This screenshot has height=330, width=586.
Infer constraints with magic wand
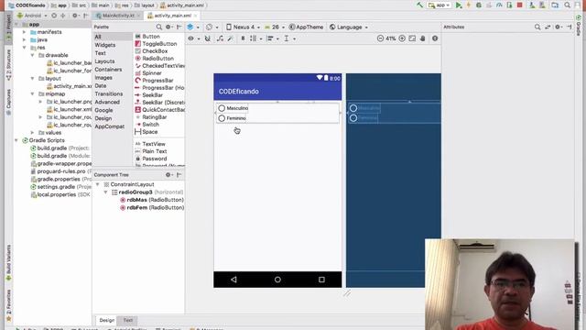pos(230,38)
